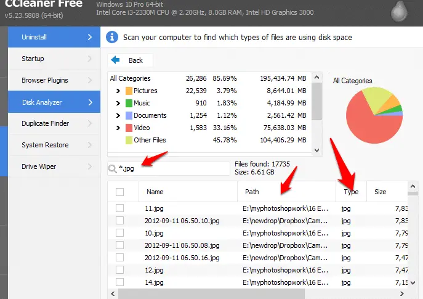Click the file list scroll-down arrow
Screen dimensions: 423x299
click(x=413, y=283)
